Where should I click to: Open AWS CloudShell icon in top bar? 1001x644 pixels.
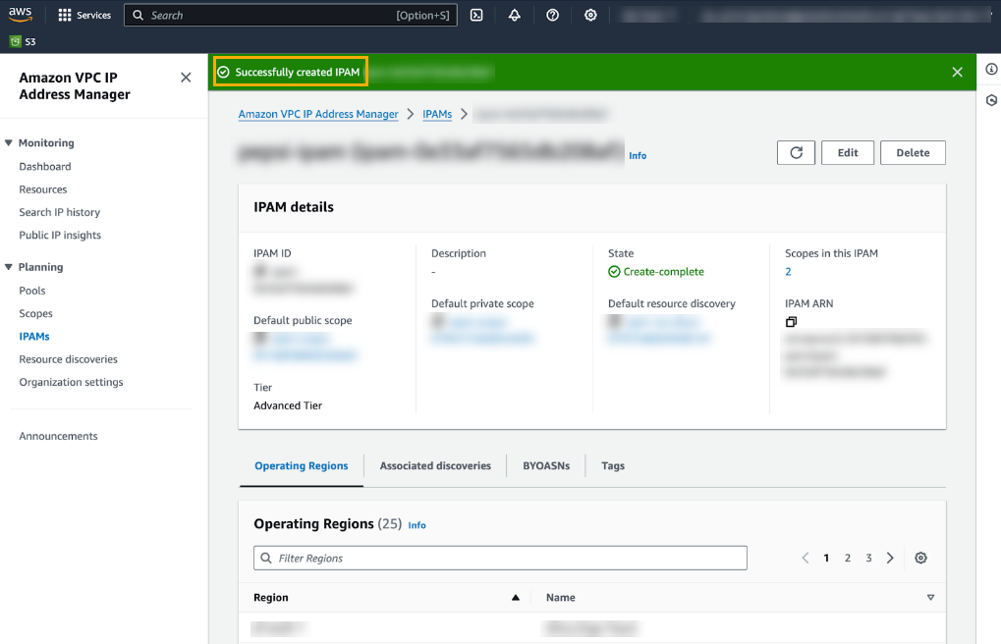click(476, 16)
